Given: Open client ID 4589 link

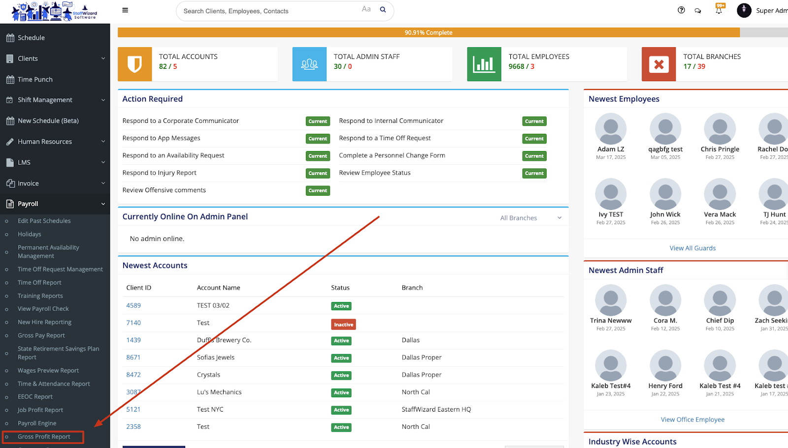Looking at the screenshot, I should point(133,305).
